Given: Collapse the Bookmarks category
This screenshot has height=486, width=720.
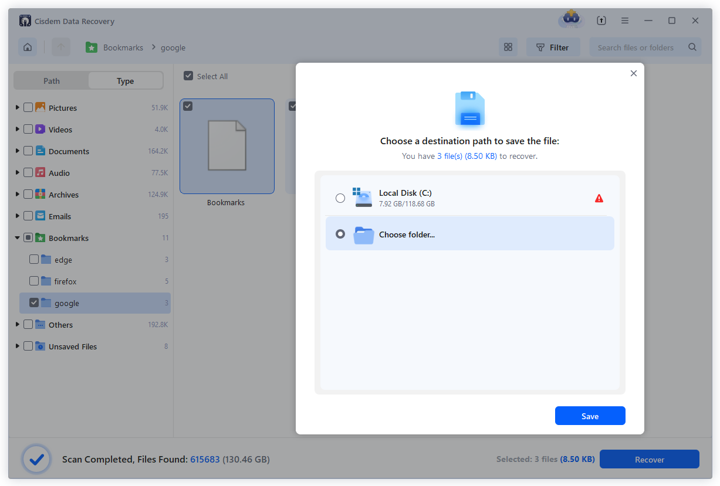Looking at the screenshot, I should [17, 237].
